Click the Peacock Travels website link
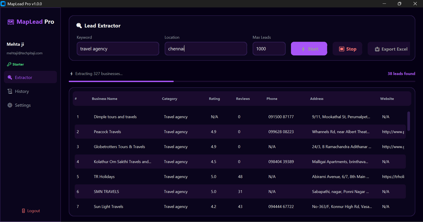 click(x=393, y=132)
